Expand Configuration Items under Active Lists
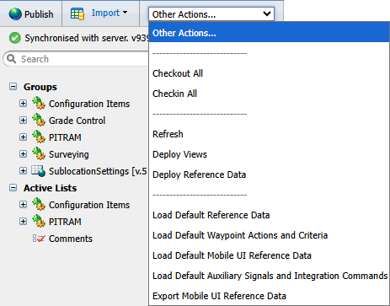 23,204
